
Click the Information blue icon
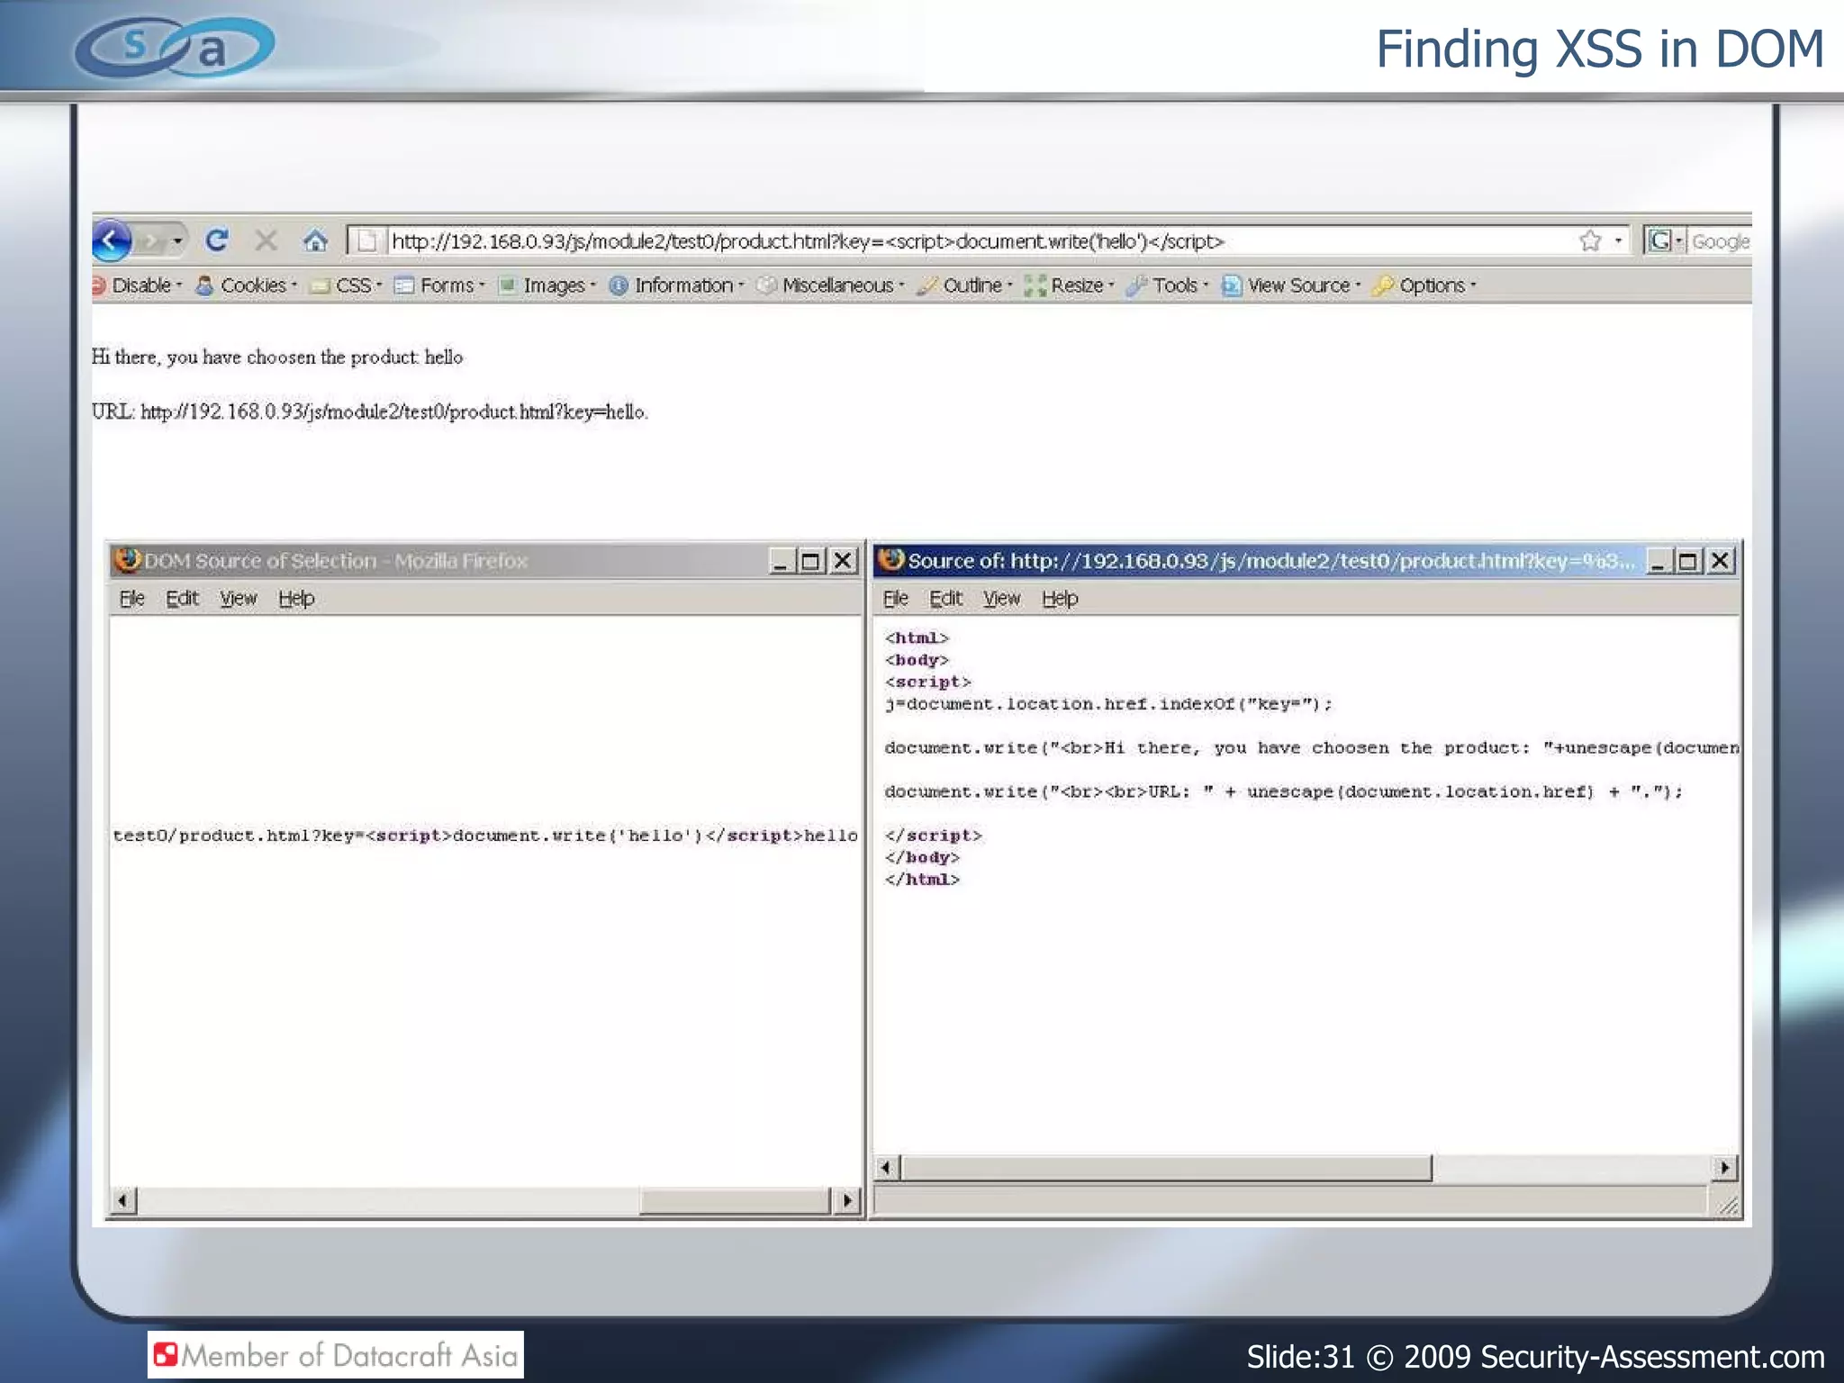click(619, 285)
